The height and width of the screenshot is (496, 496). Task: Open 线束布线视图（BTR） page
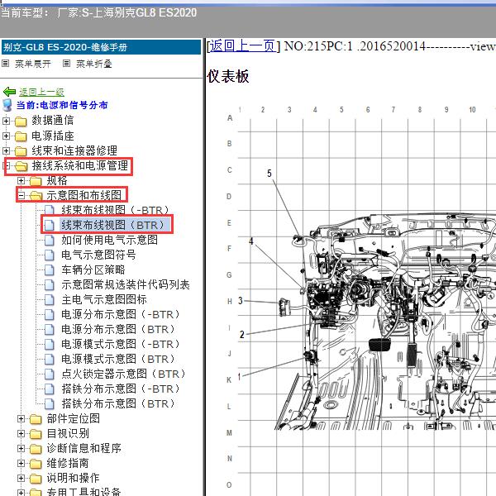(113, 225)
